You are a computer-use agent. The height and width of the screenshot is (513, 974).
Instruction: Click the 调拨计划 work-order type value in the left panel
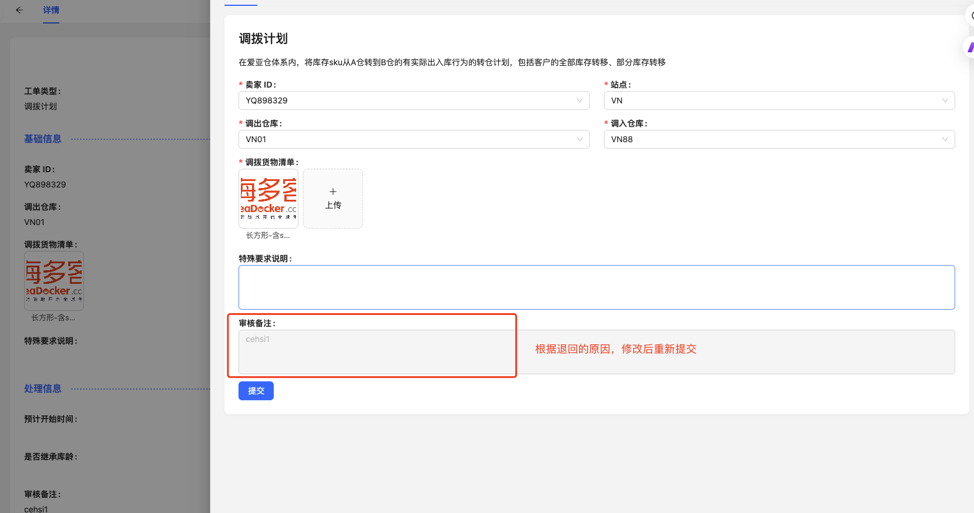click(x=41, y=106)
